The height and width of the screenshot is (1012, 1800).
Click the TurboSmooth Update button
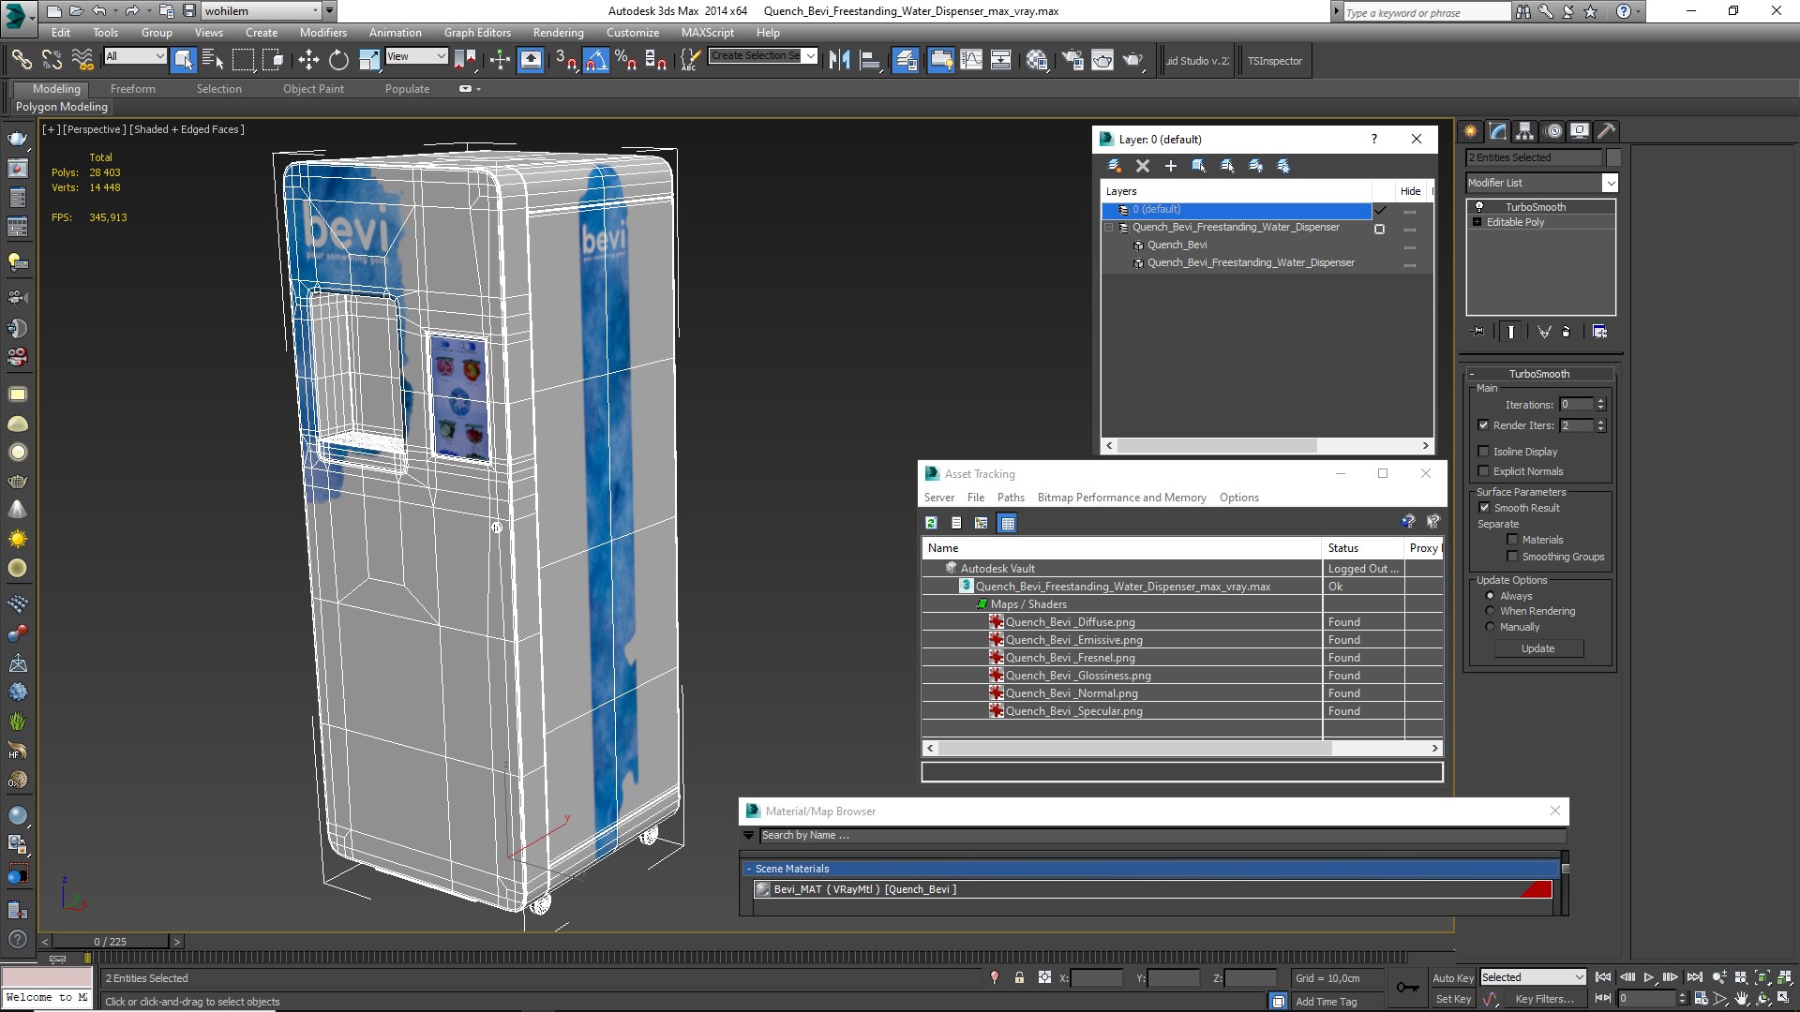click(x=1537, y=648)
